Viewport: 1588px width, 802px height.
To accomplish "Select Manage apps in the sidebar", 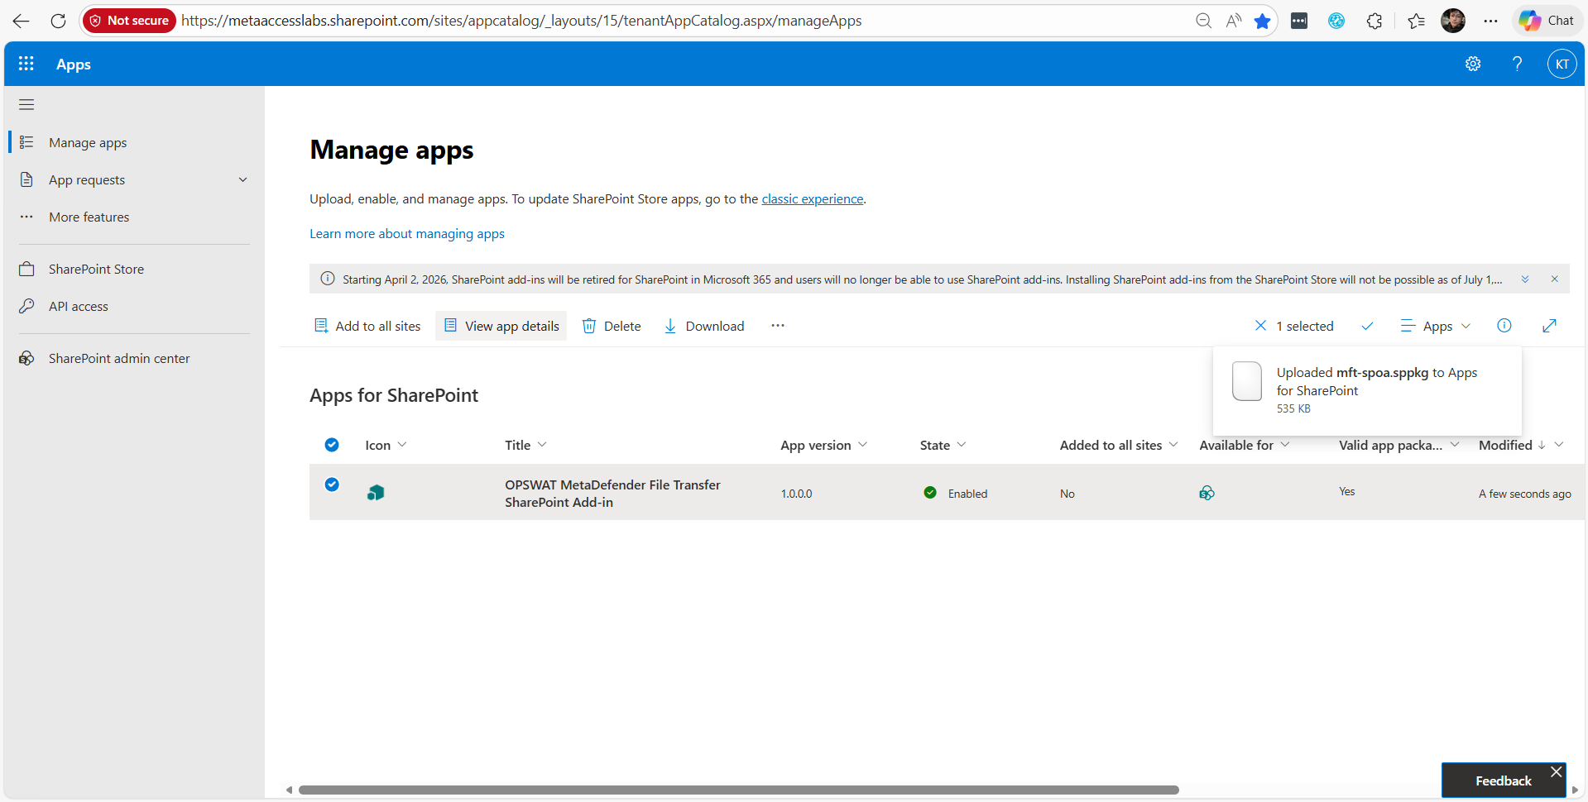I will tap(88, 142).
